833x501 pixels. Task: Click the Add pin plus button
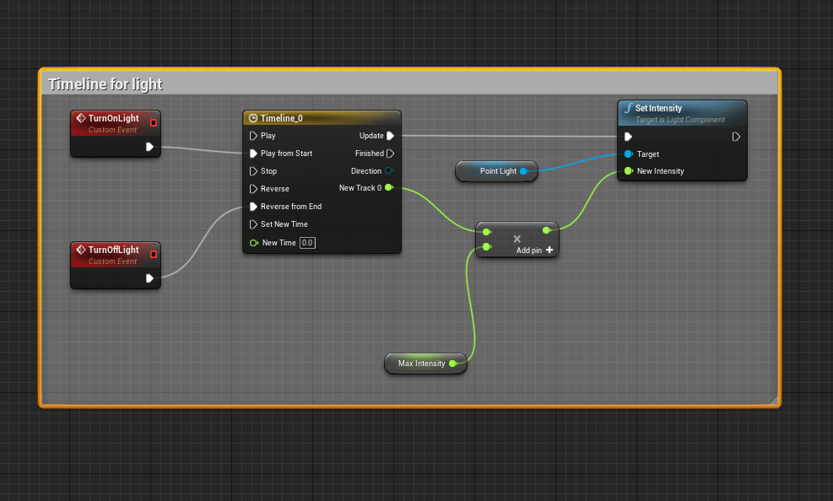549,250
